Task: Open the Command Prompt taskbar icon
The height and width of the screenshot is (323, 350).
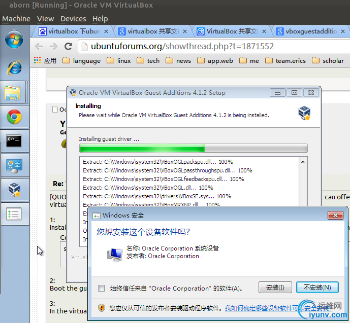Action: pos(14,141)
